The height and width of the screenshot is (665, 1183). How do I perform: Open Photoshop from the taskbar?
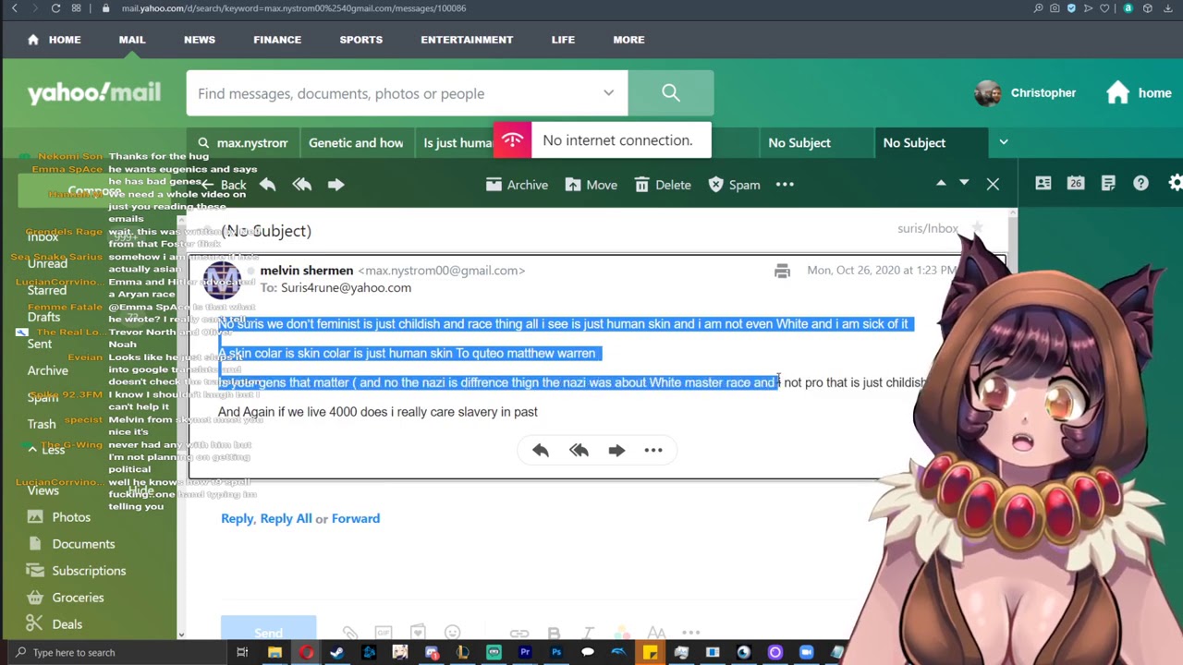[x=555, y=653]
